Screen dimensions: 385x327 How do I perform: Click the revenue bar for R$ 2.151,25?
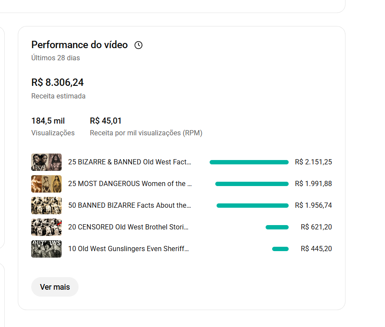tap(249, 162)
